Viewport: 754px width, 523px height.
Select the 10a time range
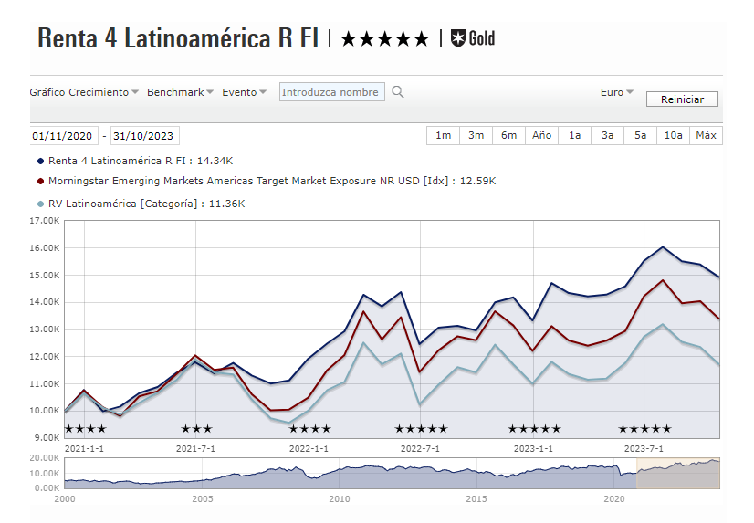click(x=674, y=136)
